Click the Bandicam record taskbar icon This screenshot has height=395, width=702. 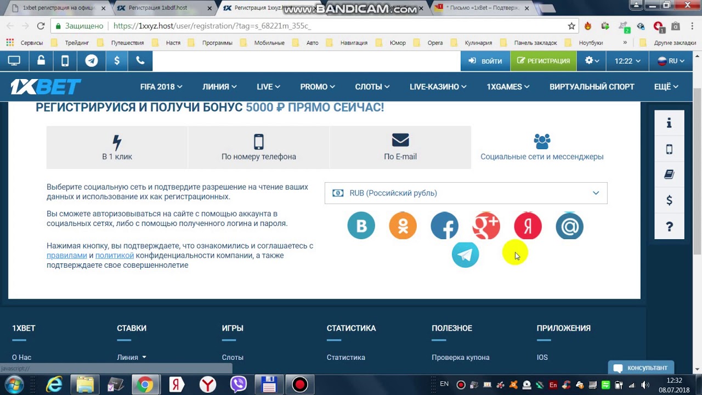click(x=300, y=385)
